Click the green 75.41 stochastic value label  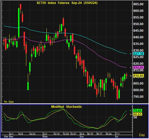click(138, 111)
